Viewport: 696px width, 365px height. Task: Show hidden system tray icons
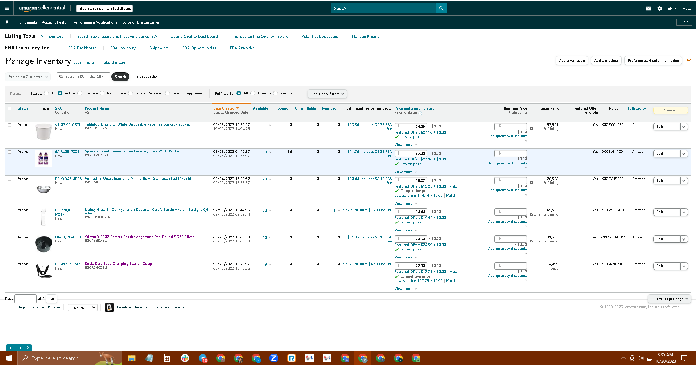tap(623, 358)
